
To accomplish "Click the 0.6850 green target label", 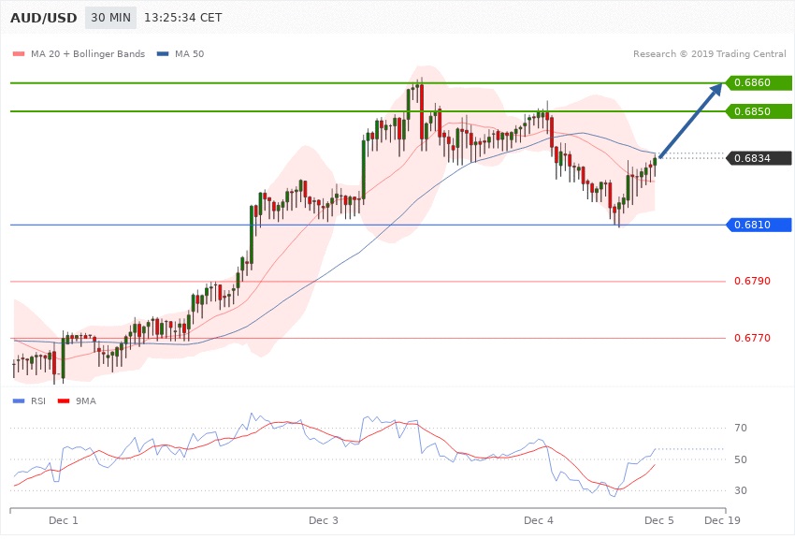I will click(x=758, y=111).
